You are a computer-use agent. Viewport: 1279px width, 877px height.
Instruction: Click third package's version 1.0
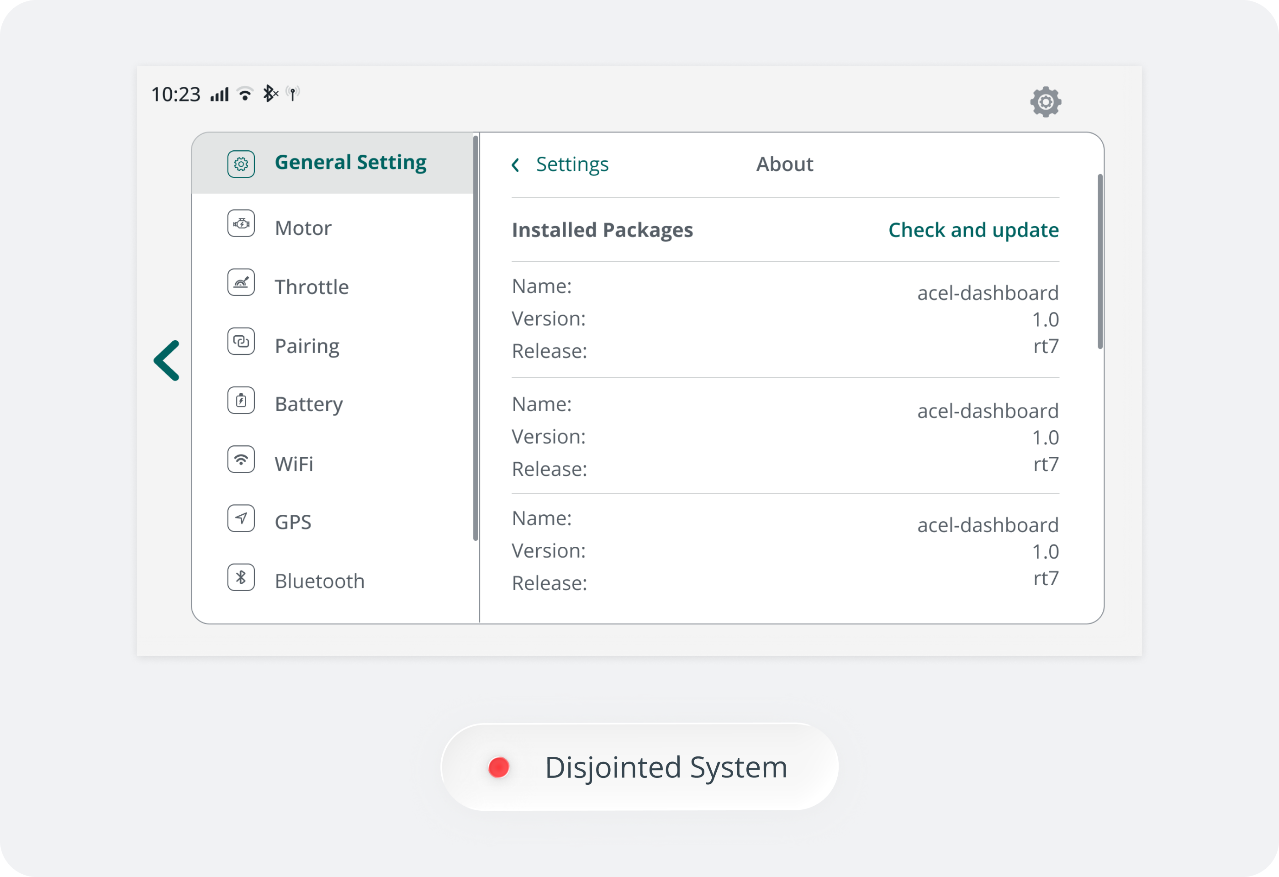(x=1045, y=552)
